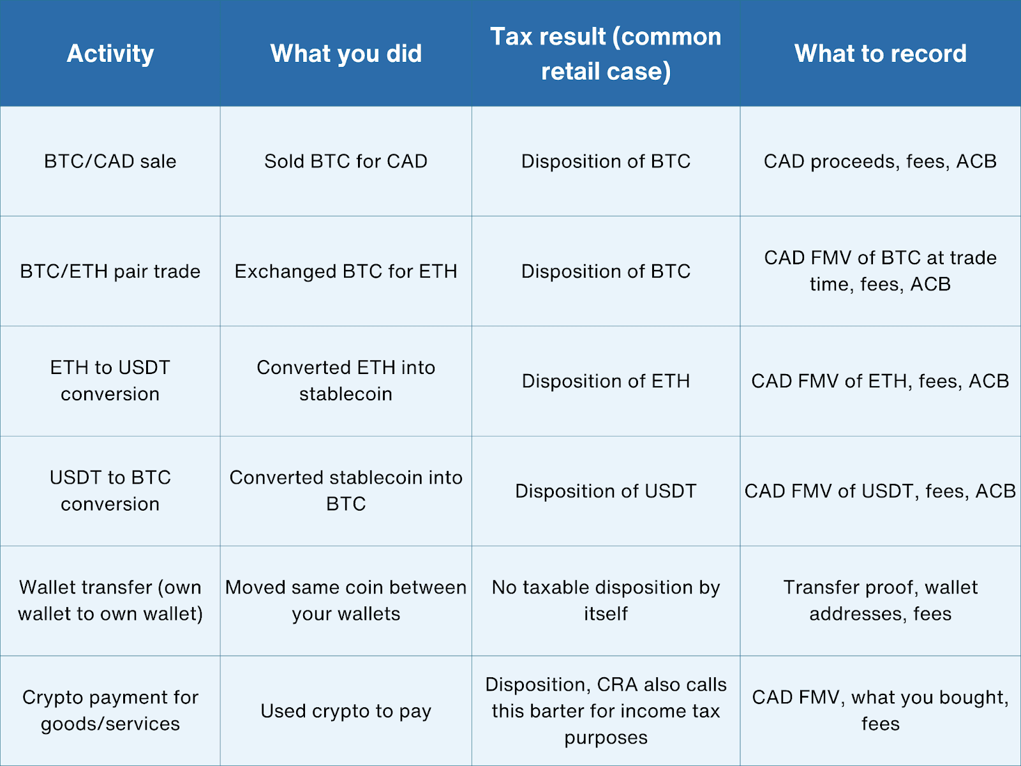Click the "Used crypto to pay" cell
This screenshot has width=1021, height=766.
coord(346,711)
